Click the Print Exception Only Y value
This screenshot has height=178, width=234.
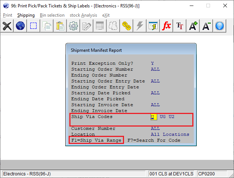click(x=152, y=63)
